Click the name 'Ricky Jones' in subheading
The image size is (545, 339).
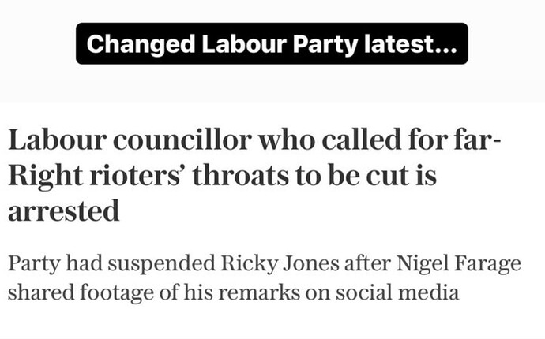(x=280, y=263)
